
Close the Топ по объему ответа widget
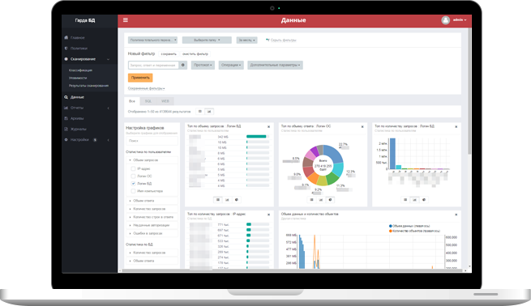pos(362,127)
